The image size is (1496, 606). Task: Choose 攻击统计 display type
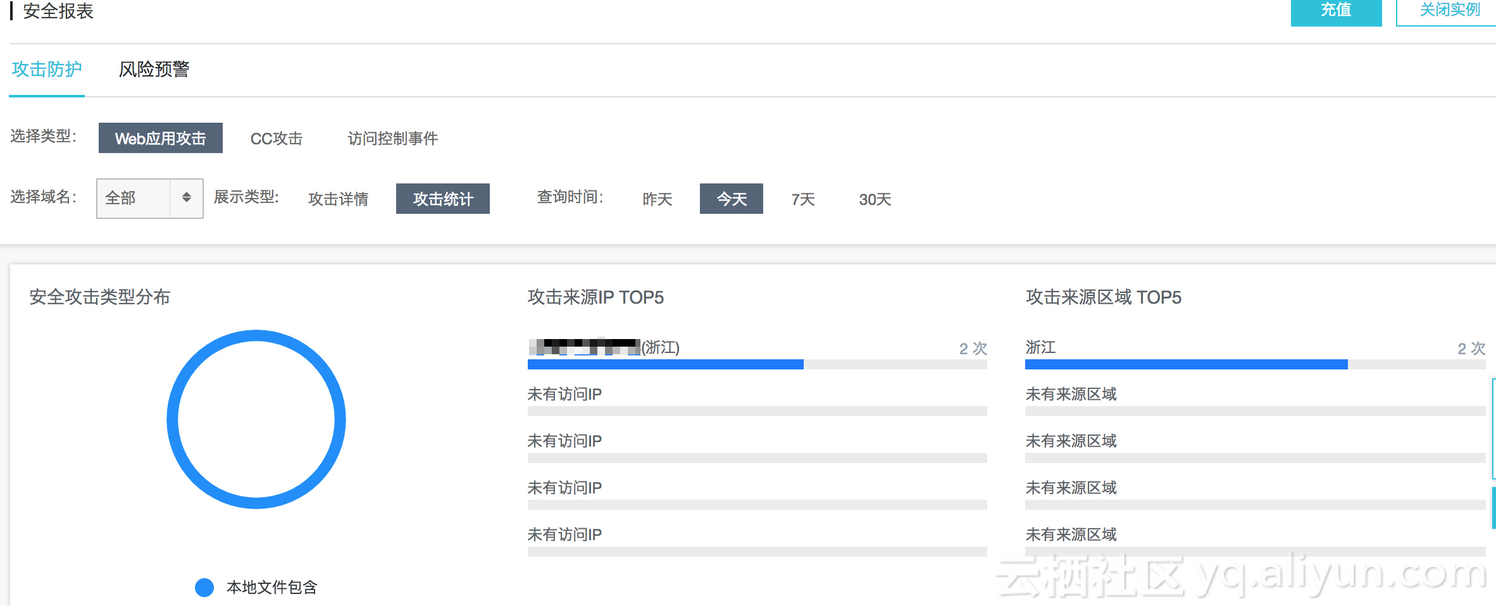click(443, 199)
